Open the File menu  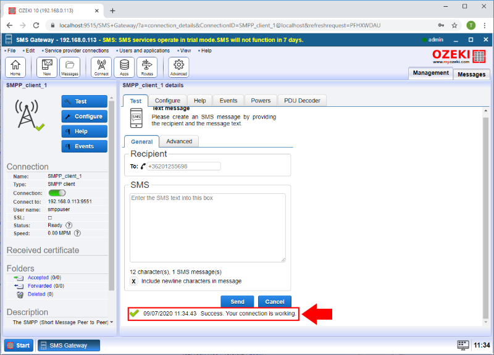(10, 51)
